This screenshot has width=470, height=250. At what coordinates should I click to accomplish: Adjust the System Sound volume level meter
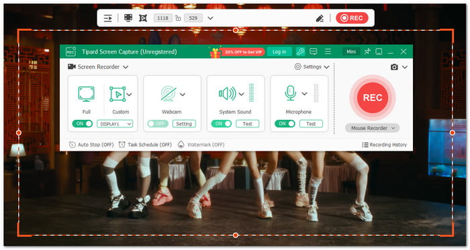tap(252, 92)
